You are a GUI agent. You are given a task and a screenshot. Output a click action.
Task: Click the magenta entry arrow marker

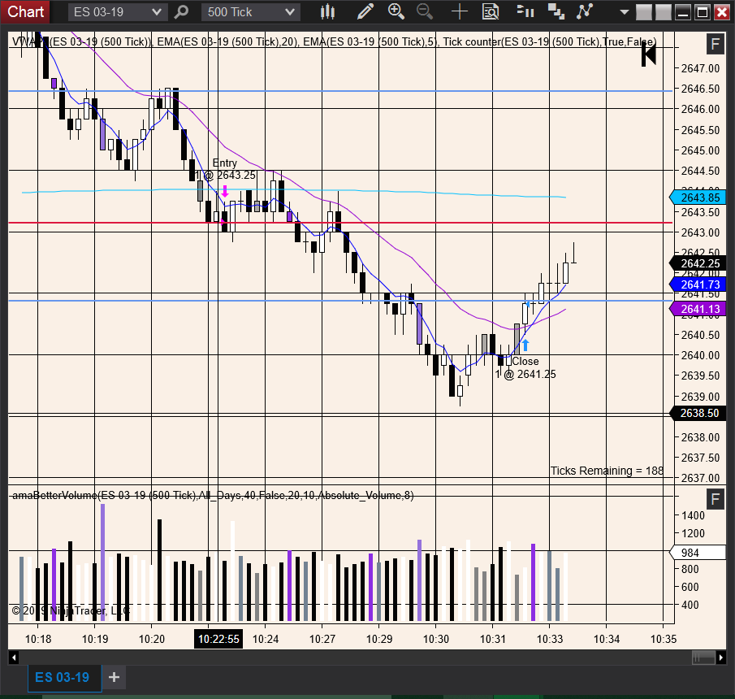coord(225,191)
